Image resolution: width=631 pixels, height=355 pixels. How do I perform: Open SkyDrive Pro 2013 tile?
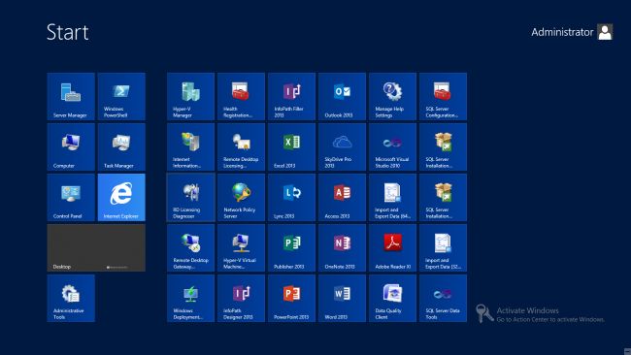(x=342, y=147)
